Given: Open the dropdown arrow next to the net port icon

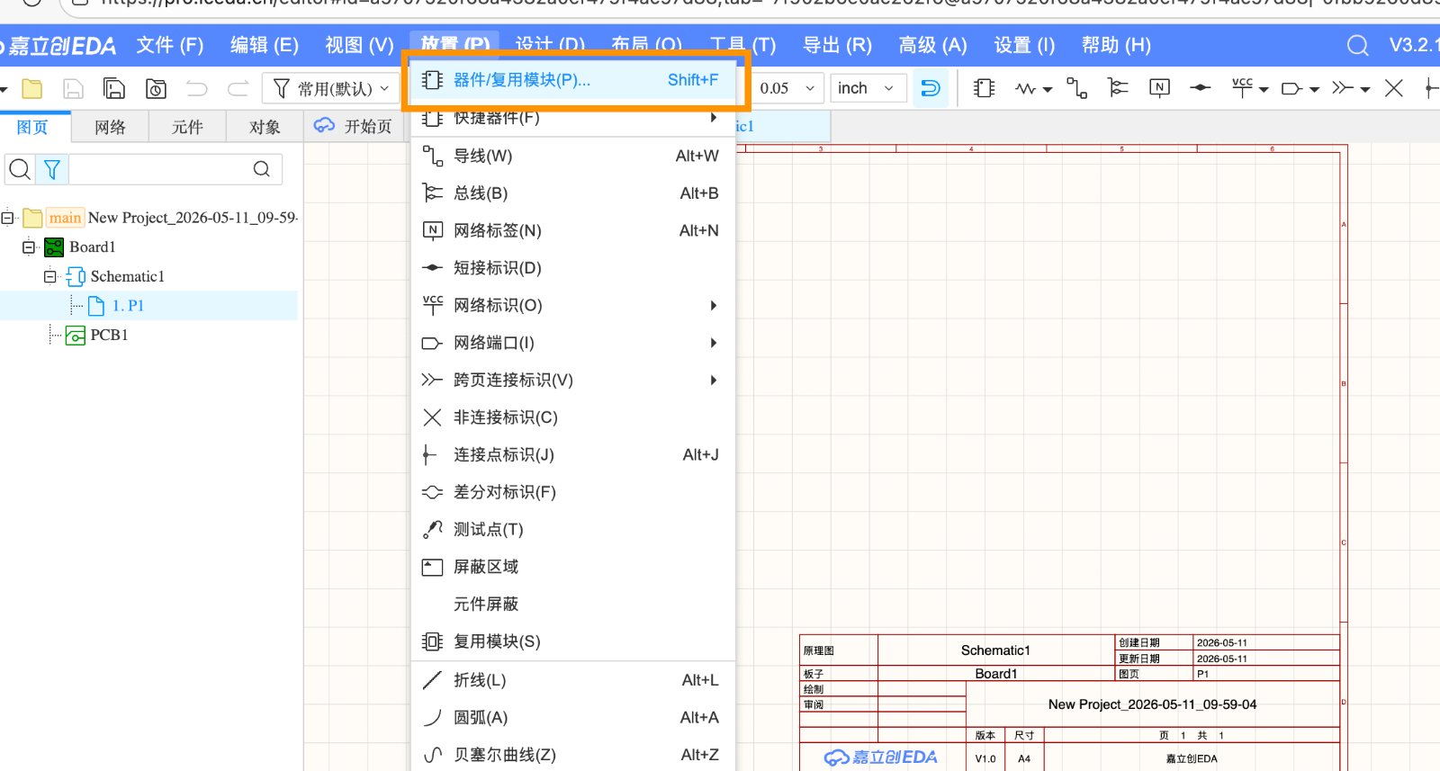Looking at the screenshot, I should 1314,89.
